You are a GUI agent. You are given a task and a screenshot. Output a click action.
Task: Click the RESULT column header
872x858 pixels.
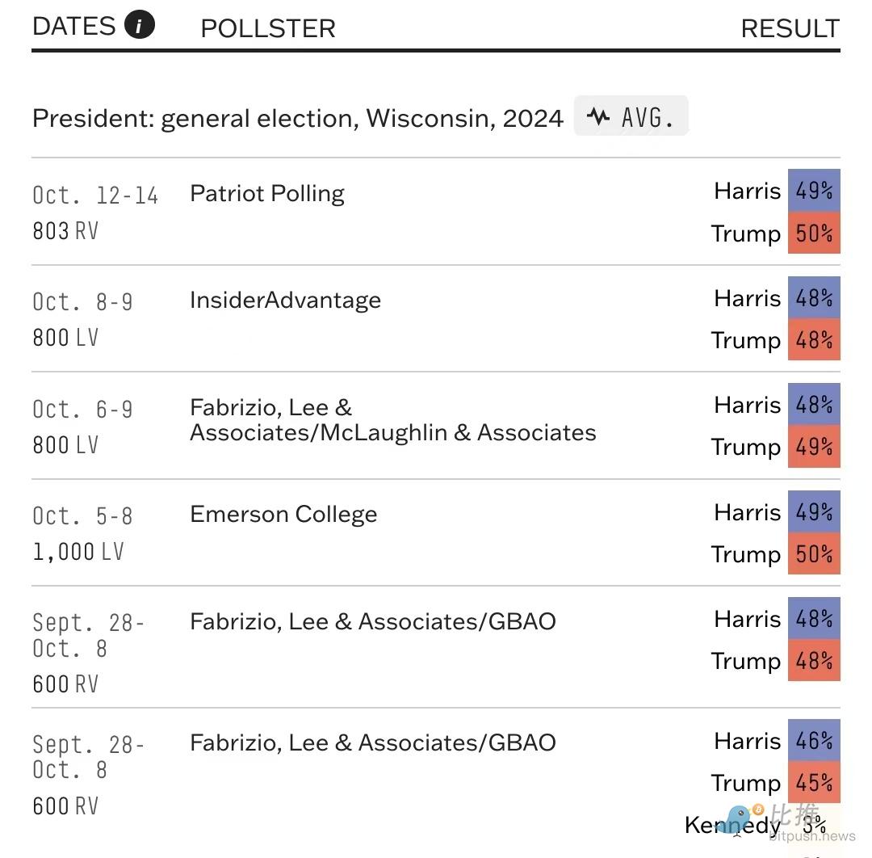(790, 28)
